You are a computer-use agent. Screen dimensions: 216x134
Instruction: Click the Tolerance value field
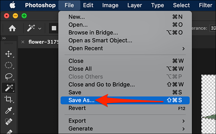click(x=212, y=28)
